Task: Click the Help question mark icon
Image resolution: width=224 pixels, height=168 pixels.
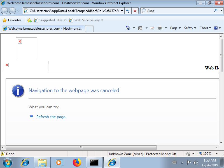Action: 216,28
